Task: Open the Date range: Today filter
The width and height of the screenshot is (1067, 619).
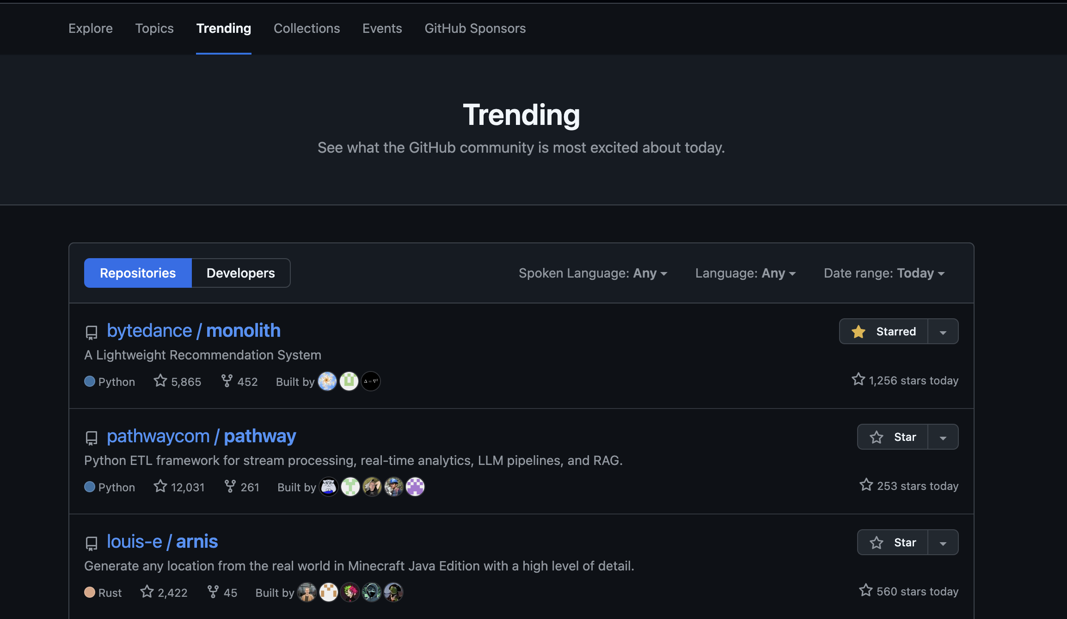Action: pyautogui.click(x=884, y=273)
